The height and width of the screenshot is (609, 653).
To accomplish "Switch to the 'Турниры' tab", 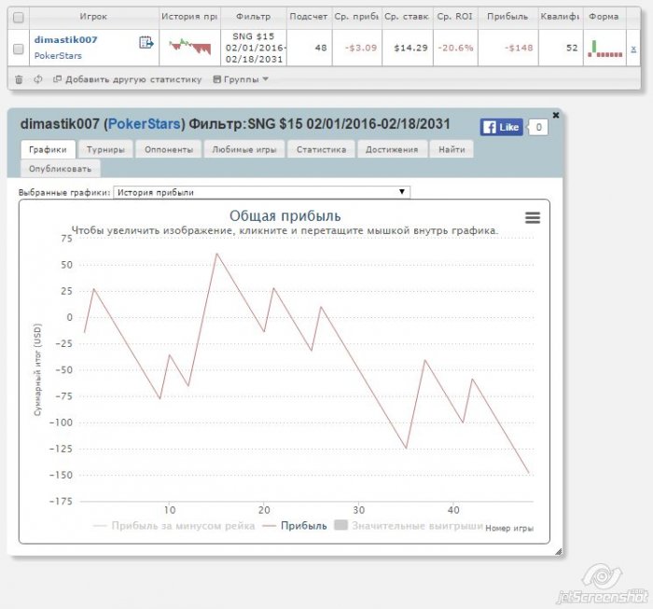I will tap(106, 149).
